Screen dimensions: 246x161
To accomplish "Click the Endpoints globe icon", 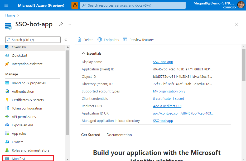I will (x=100, y=40).
